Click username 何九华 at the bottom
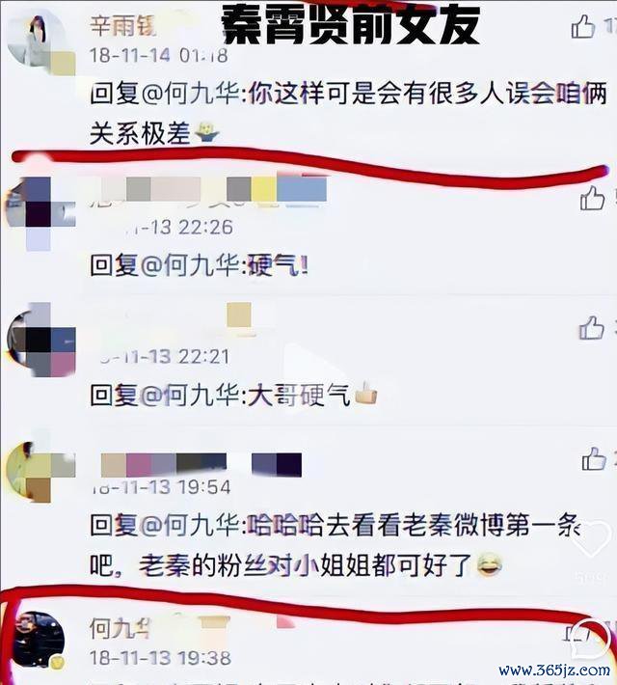This screenshot has height=685, width=617. click(x=120, y=629)
